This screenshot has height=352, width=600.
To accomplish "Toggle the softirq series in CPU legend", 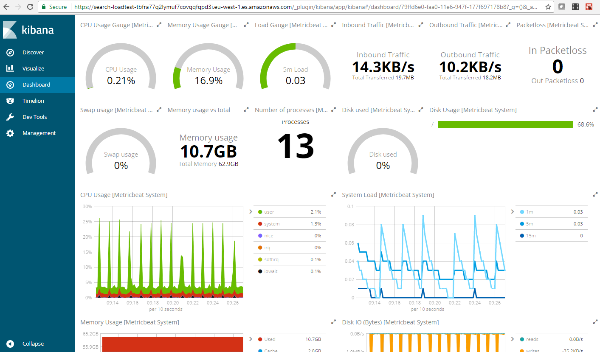I will [290, 259].
